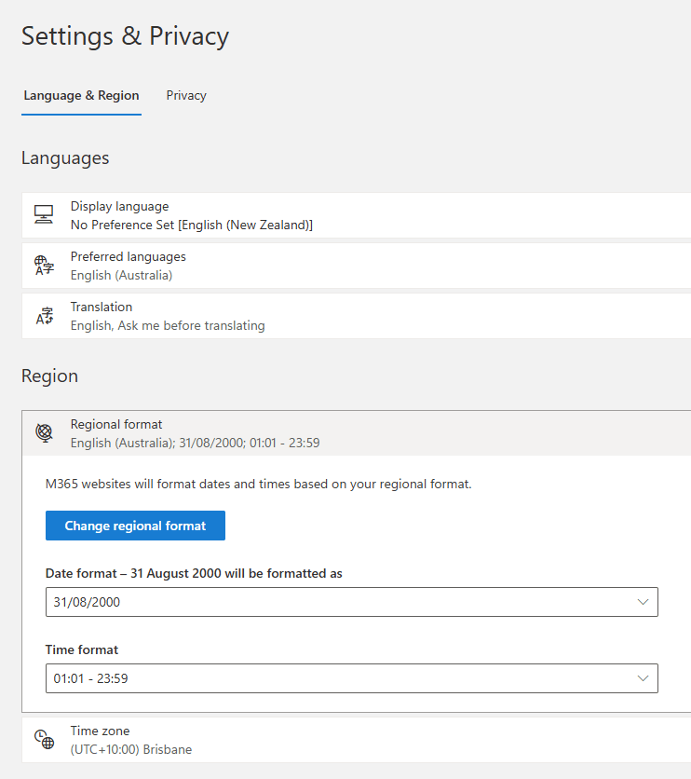Viewport: 691px width, 779px height.
Task: Click the Translation icon
Action: coord(44,316)
